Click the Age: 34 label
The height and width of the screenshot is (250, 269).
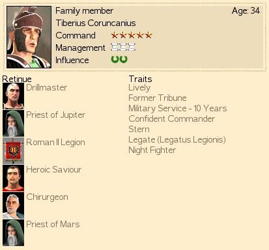tap(246, 10)
